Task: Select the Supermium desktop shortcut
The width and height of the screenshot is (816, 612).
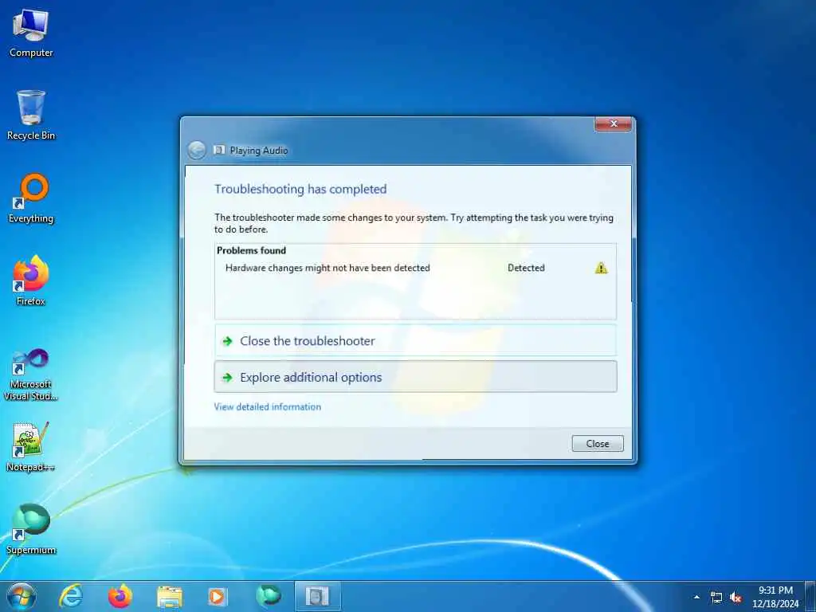Action: (x=31, y=529)
